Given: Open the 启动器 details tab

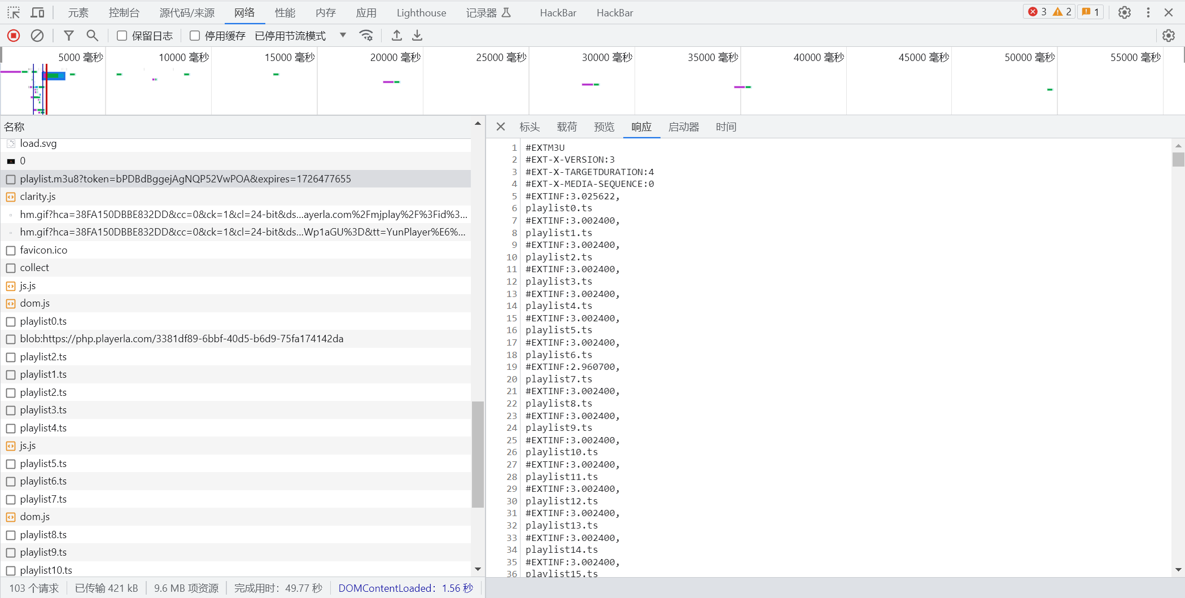Looking at the screenshot, I should tap(684, 127).
